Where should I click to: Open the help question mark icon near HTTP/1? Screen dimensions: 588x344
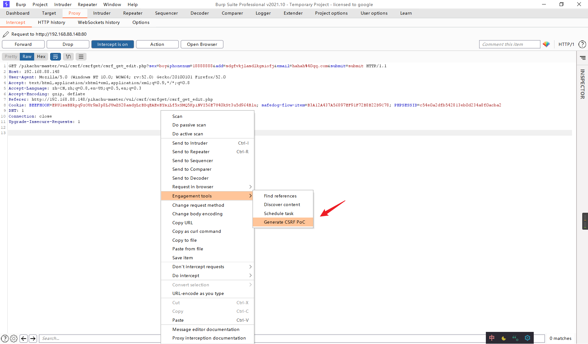tap(582, 44)
